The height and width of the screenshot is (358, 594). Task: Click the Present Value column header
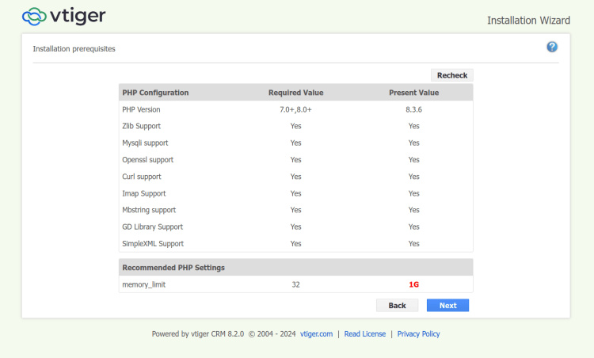(x=413, y=93)
